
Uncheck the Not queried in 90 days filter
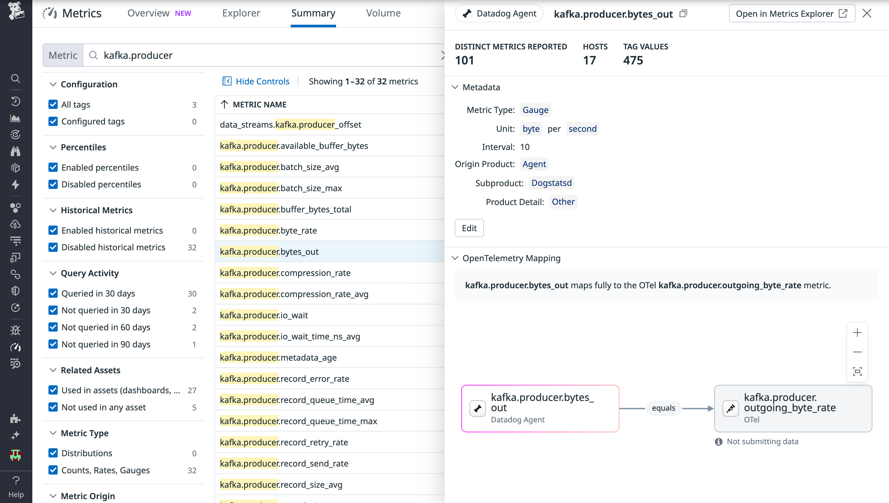click(54, 344)
